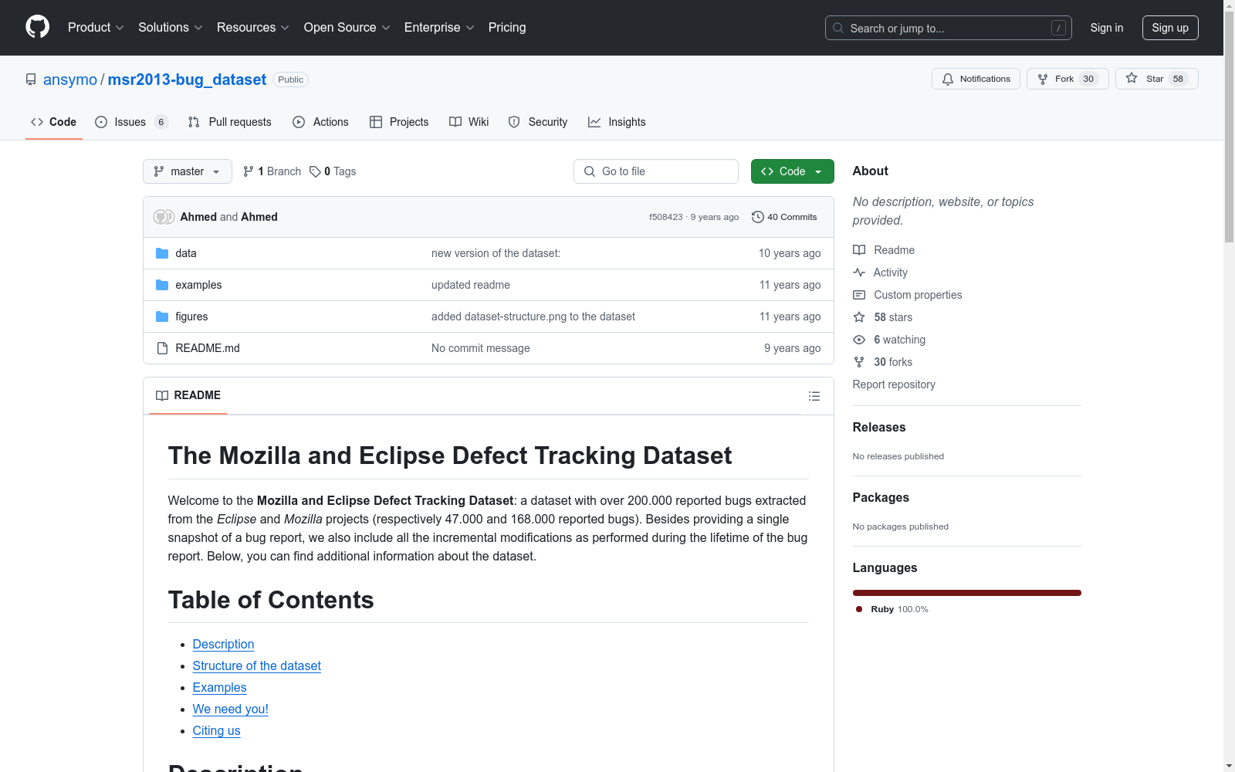Jump to the Examples section

(220, 687)
